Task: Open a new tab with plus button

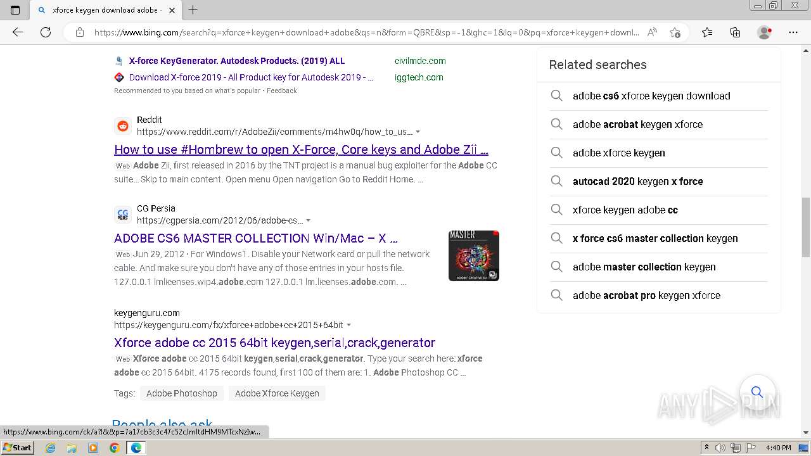Action: coord(193,10)
